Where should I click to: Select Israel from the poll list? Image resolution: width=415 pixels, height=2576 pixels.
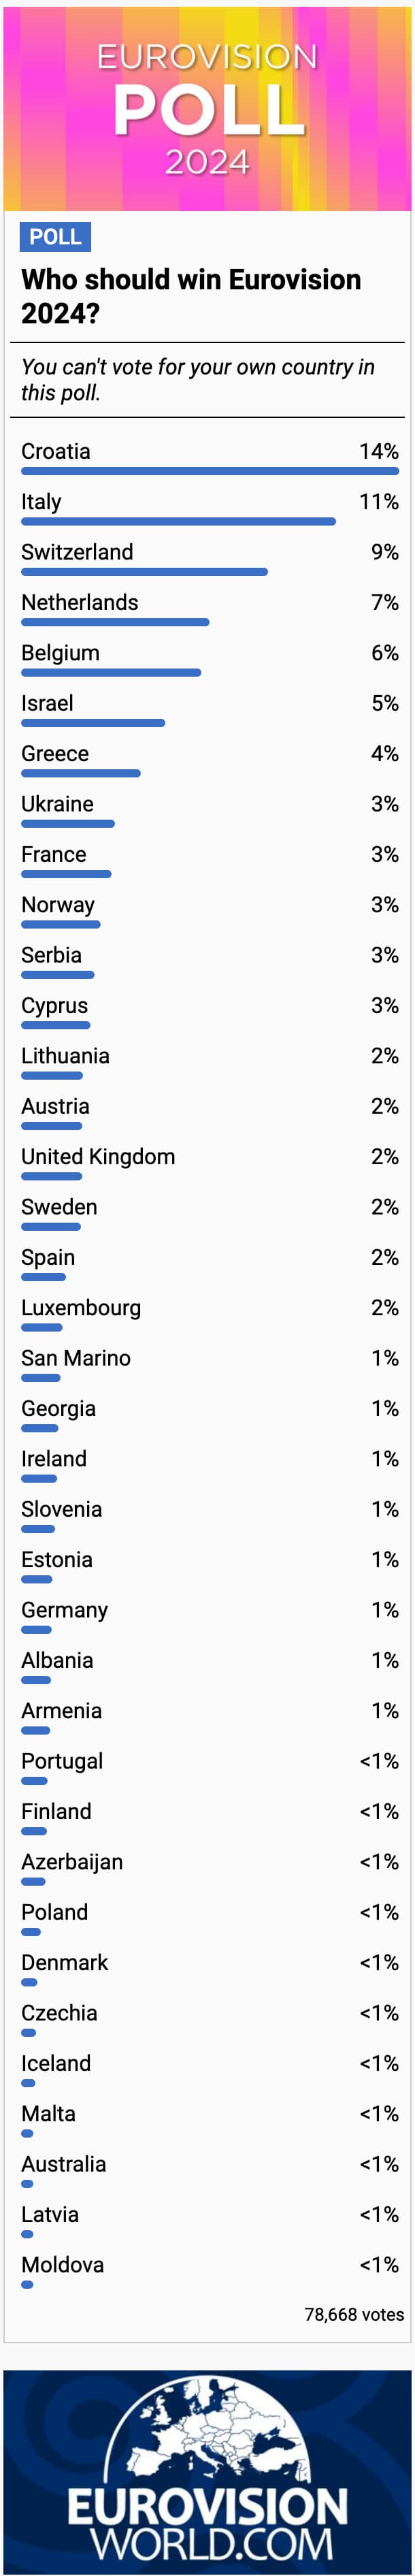click(x=47, y=704)
